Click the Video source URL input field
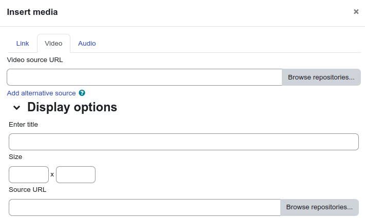 pyautogui.click(x=145, y=77)
